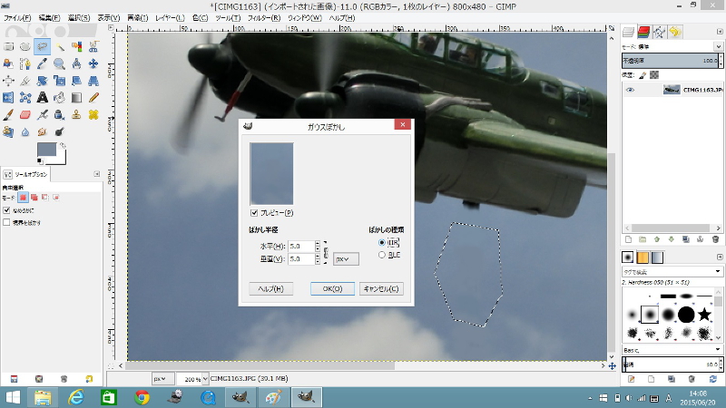Pick the Rectangle Select tool
The image size is (726, 408).
[7, 46]
